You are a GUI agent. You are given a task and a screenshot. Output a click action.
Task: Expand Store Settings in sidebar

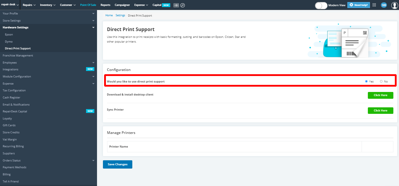pyautogui.click(x=48, y=21)
